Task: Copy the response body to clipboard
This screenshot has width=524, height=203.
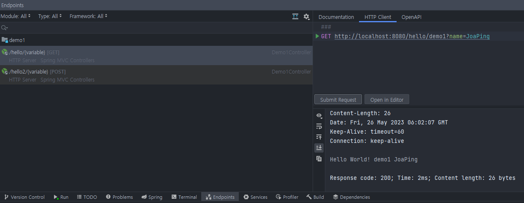Action: point(319,158)
